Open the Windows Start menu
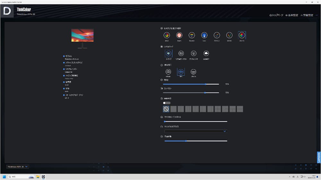Viewport: 321px width, 180px height. coord(4,177)
